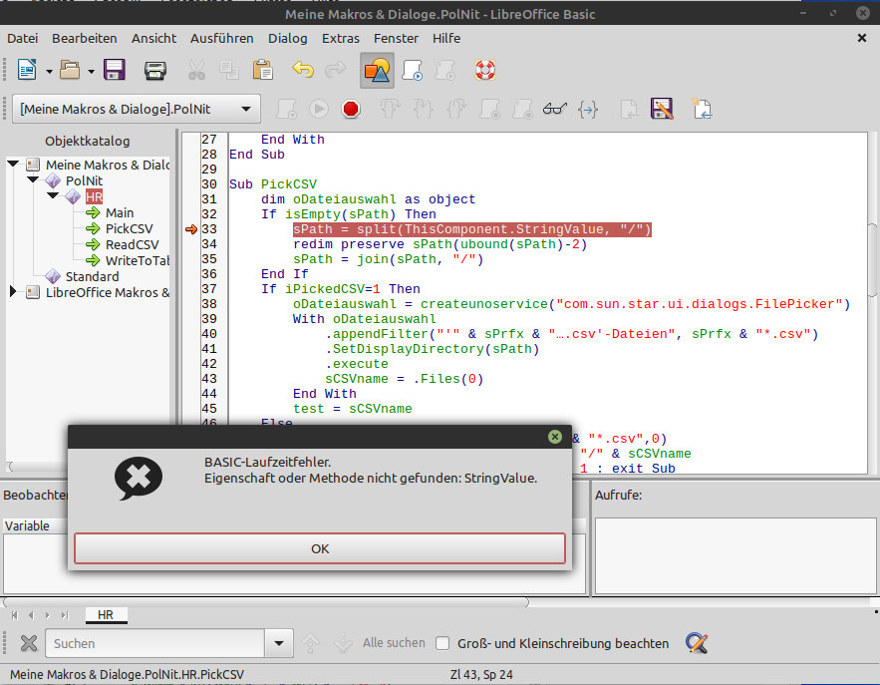Select the HR module tab
Image resolution: width=880 pixels, height=685 pixels.
click(106, 615)
